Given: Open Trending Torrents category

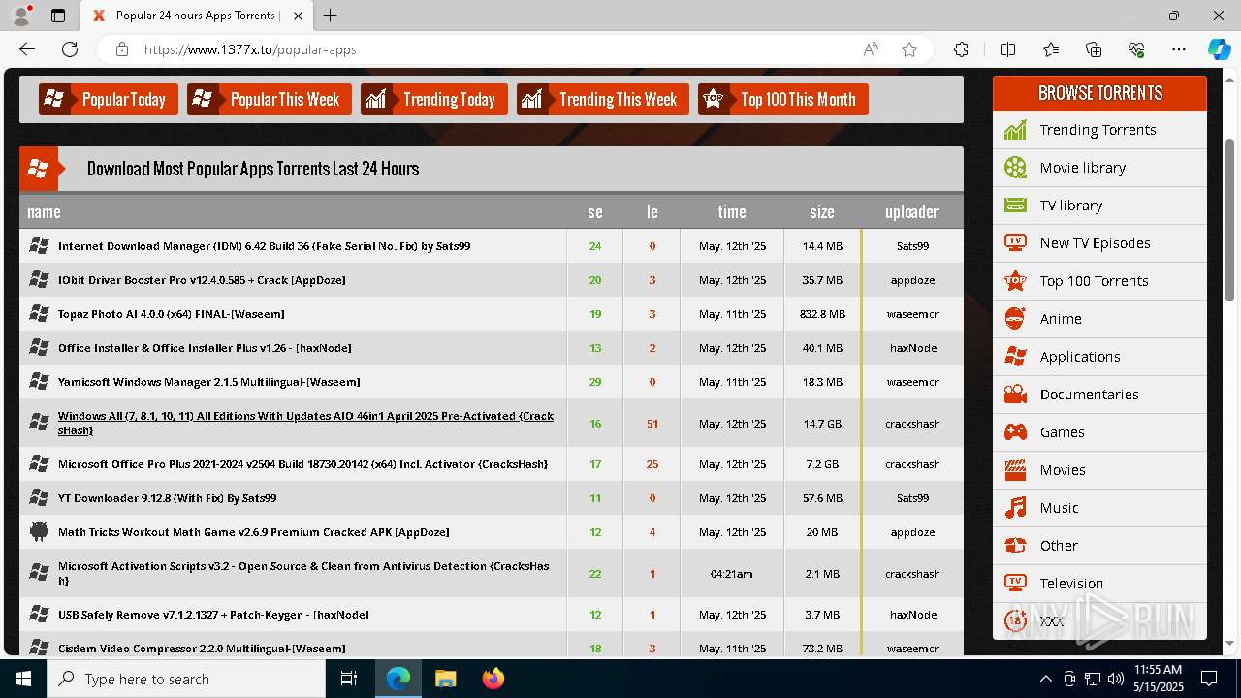Looking at the screenshot, I should (1098, 130).
